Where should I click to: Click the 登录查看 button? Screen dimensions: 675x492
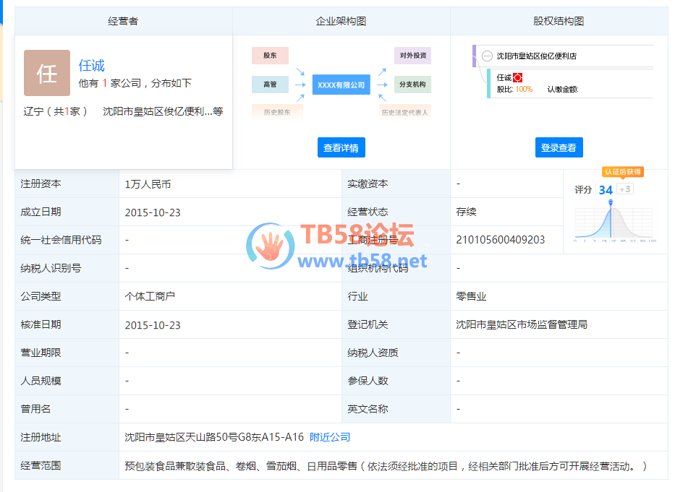pos(559,147)
